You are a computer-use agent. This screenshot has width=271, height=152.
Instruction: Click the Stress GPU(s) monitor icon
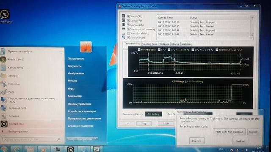point(123,37)
